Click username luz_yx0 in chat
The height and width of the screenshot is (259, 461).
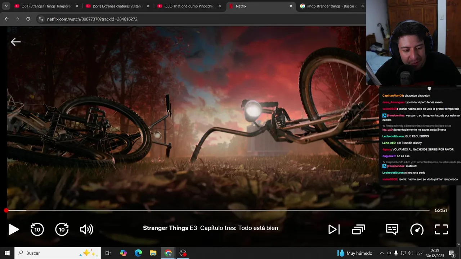[388, 129]
